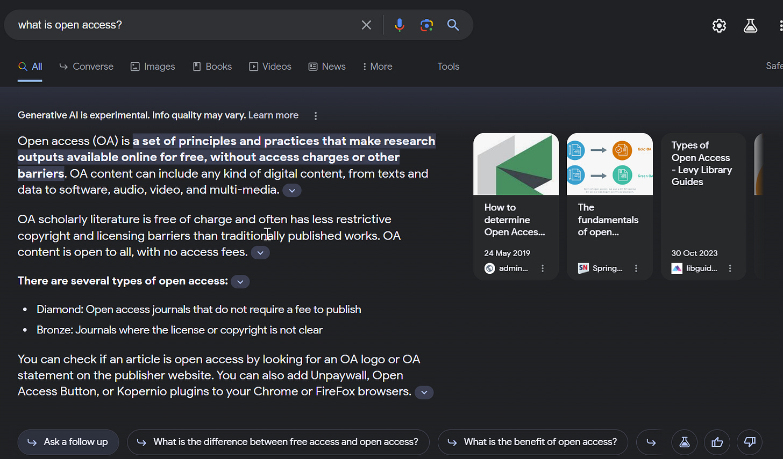Open the green logo thumbnail card

516,164
